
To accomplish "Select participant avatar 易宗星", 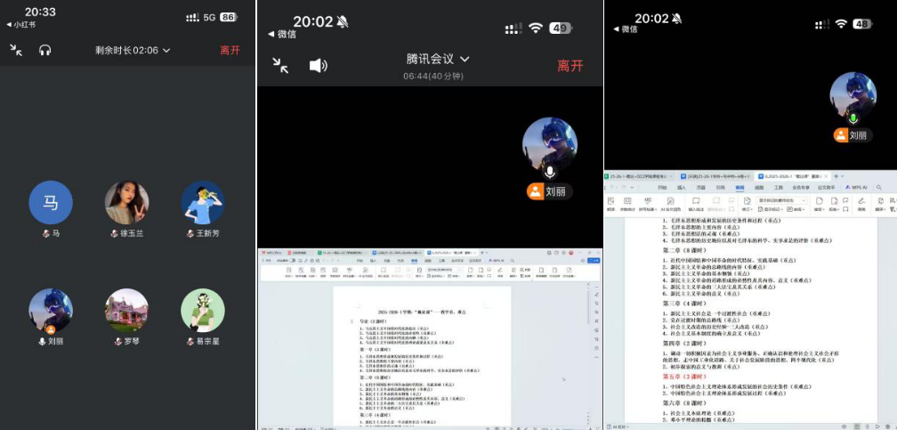I will tap(203, 311).
